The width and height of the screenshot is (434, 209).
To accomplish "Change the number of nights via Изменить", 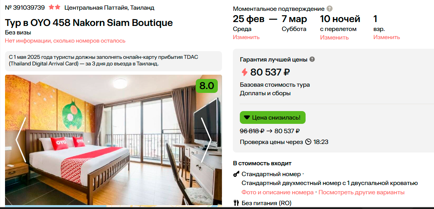I will tap(334, 38).
